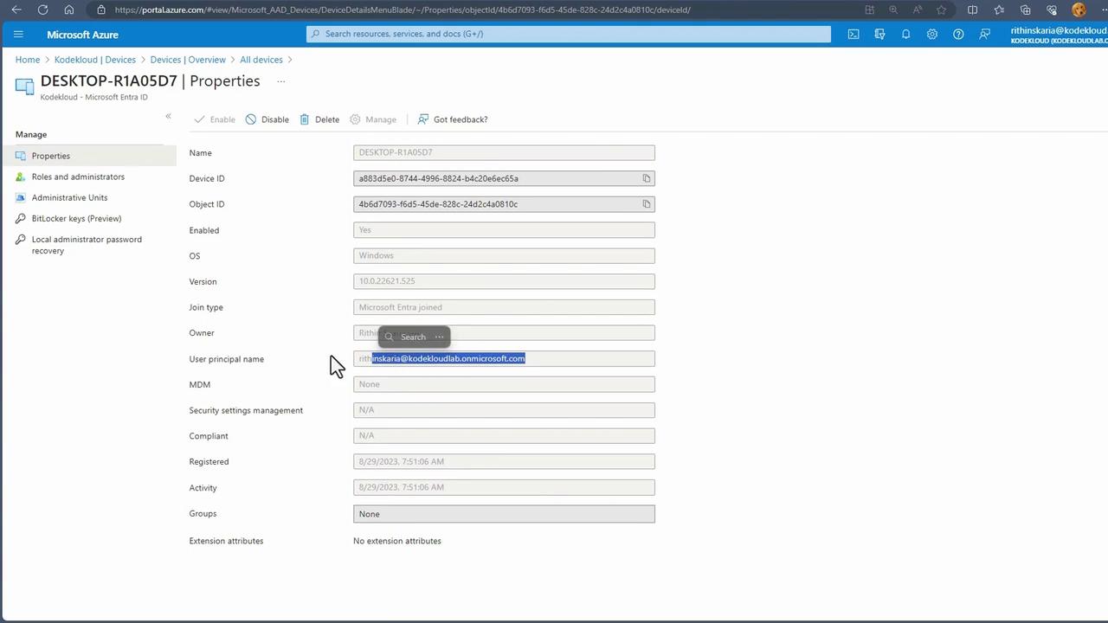Open the Feedback icon in the Azure header

pos(984,35)
